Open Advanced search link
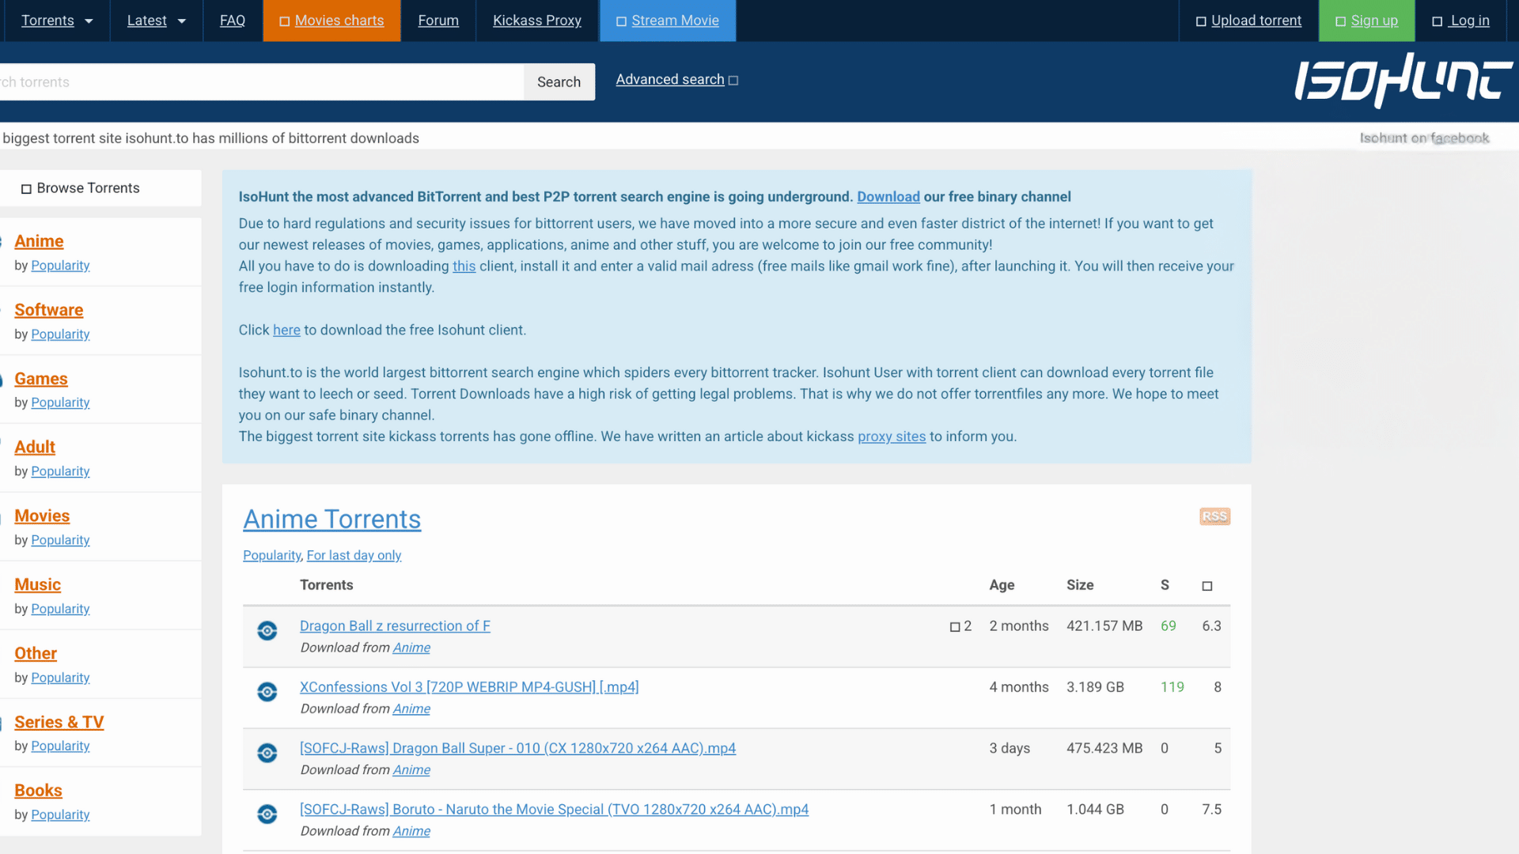The image size is (1519, 854). [x=670, y=80]
